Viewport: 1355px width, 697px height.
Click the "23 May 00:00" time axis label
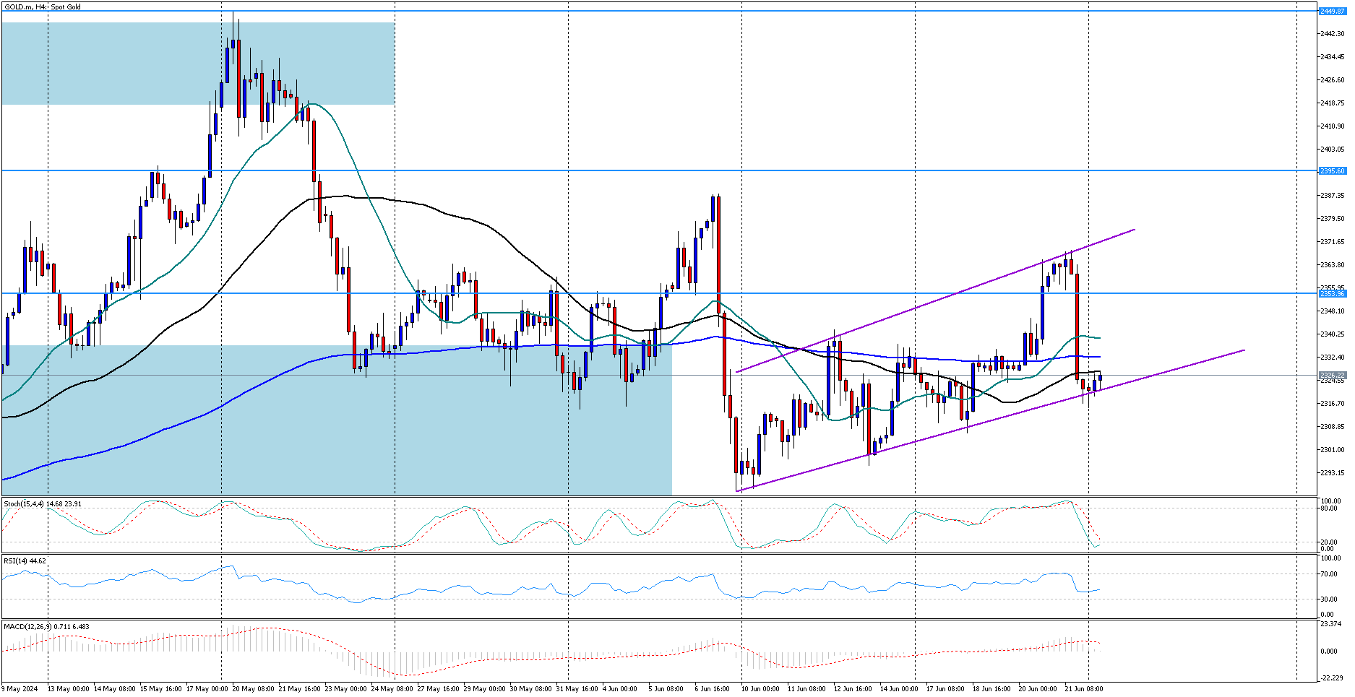coord(346,689)
